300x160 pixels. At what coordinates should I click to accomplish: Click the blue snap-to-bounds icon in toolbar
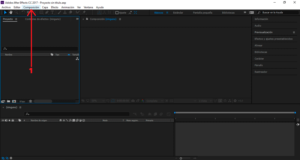135,13
